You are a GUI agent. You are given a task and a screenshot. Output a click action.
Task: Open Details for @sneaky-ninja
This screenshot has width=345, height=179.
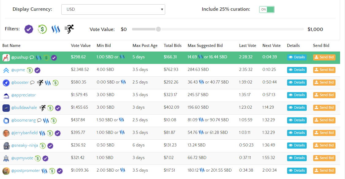297,145
